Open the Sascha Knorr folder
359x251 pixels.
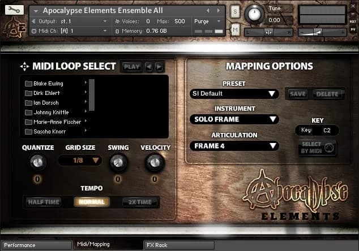[x=45, y=132]
